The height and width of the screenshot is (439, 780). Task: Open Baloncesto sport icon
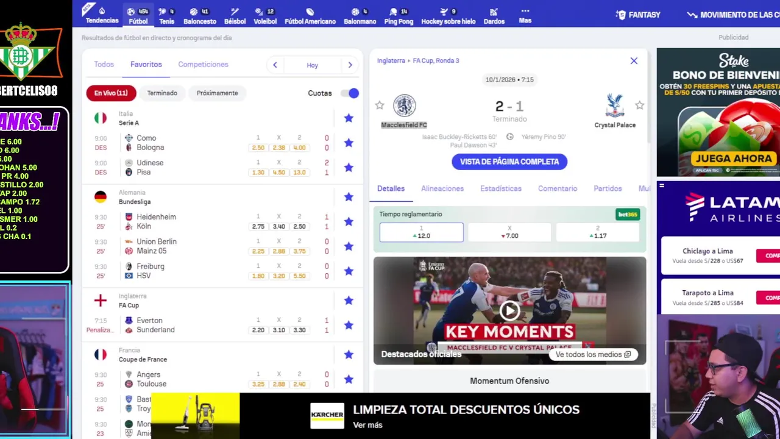200,15
